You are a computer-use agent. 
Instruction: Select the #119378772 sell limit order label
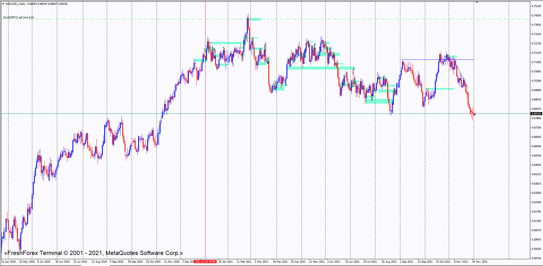(x=19, y=18)
